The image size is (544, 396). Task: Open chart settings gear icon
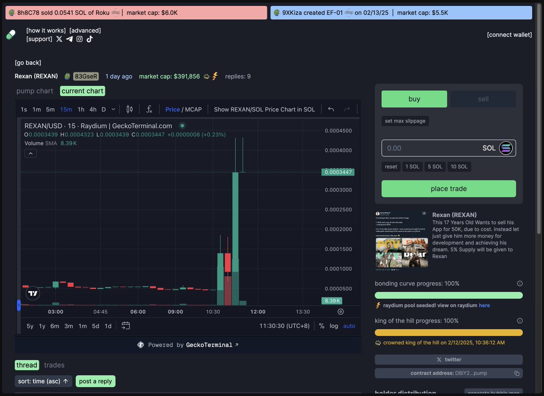point(341,312)
